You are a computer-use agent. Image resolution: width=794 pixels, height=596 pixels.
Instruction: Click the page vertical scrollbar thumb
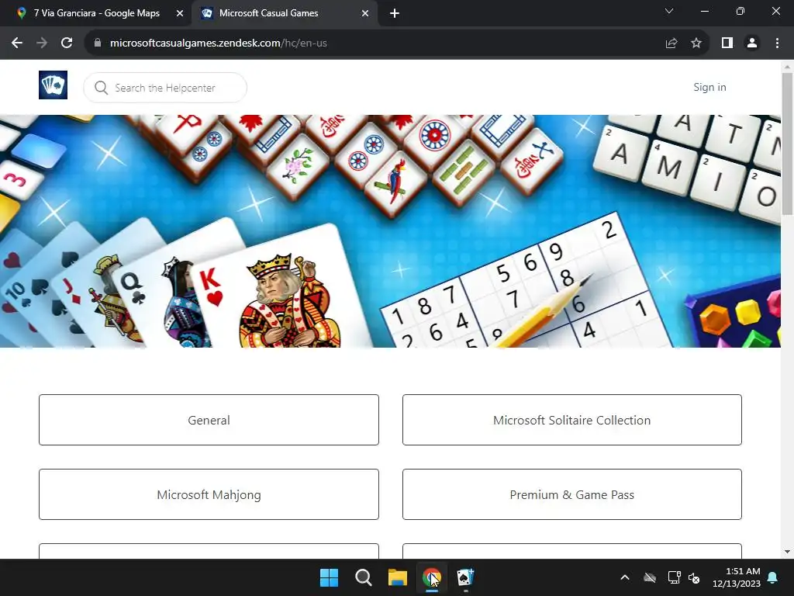pyautogui.click(x=787, y=144)
